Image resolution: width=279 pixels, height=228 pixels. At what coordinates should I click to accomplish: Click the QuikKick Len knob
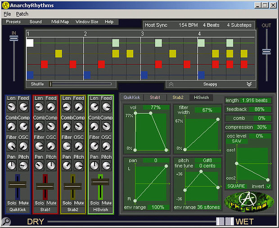pos(11,107)
